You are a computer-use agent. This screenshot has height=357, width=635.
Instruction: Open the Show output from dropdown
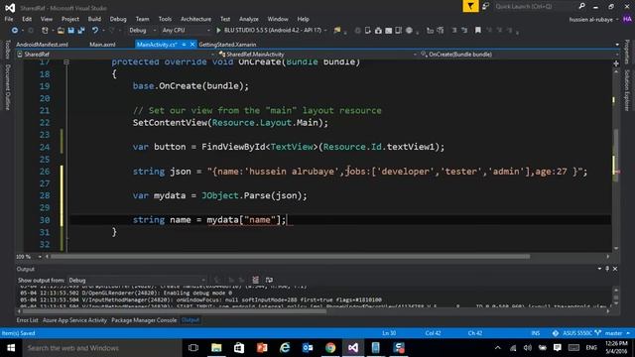click(x=137, y=280)
